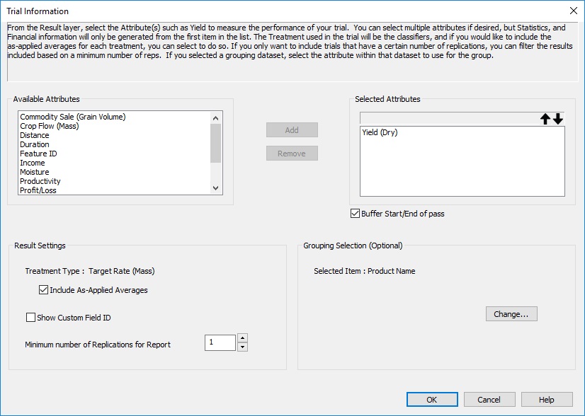Uncheck Buffer Start/End of pass
Image resolution: width=585 pixels, height=416 pixels.
(x=355, y=214)
